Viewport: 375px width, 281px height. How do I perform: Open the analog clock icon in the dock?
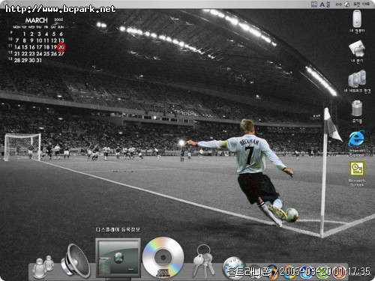pyautogui.click(x=233, y=268)
